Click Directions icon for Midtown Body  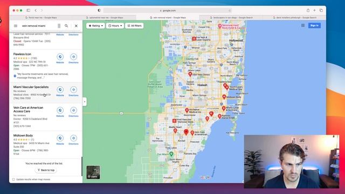pos(73,138)
